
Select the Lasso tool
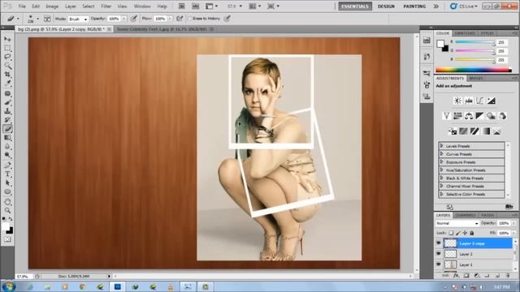pyautogui.click(x=7, y=57)
